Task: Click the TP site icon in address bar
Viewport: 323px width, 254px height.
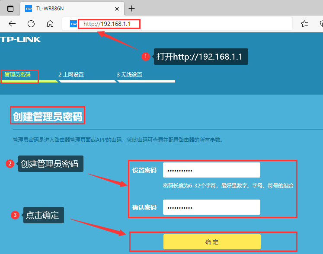Action: coord(73,24)
